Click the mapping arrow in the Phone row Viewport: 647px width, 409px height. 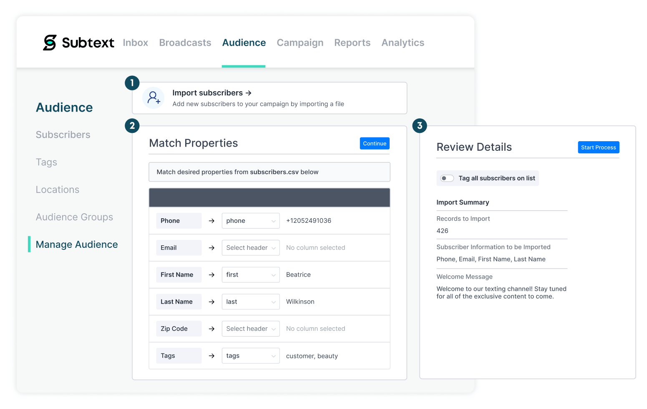coord(211,220)
